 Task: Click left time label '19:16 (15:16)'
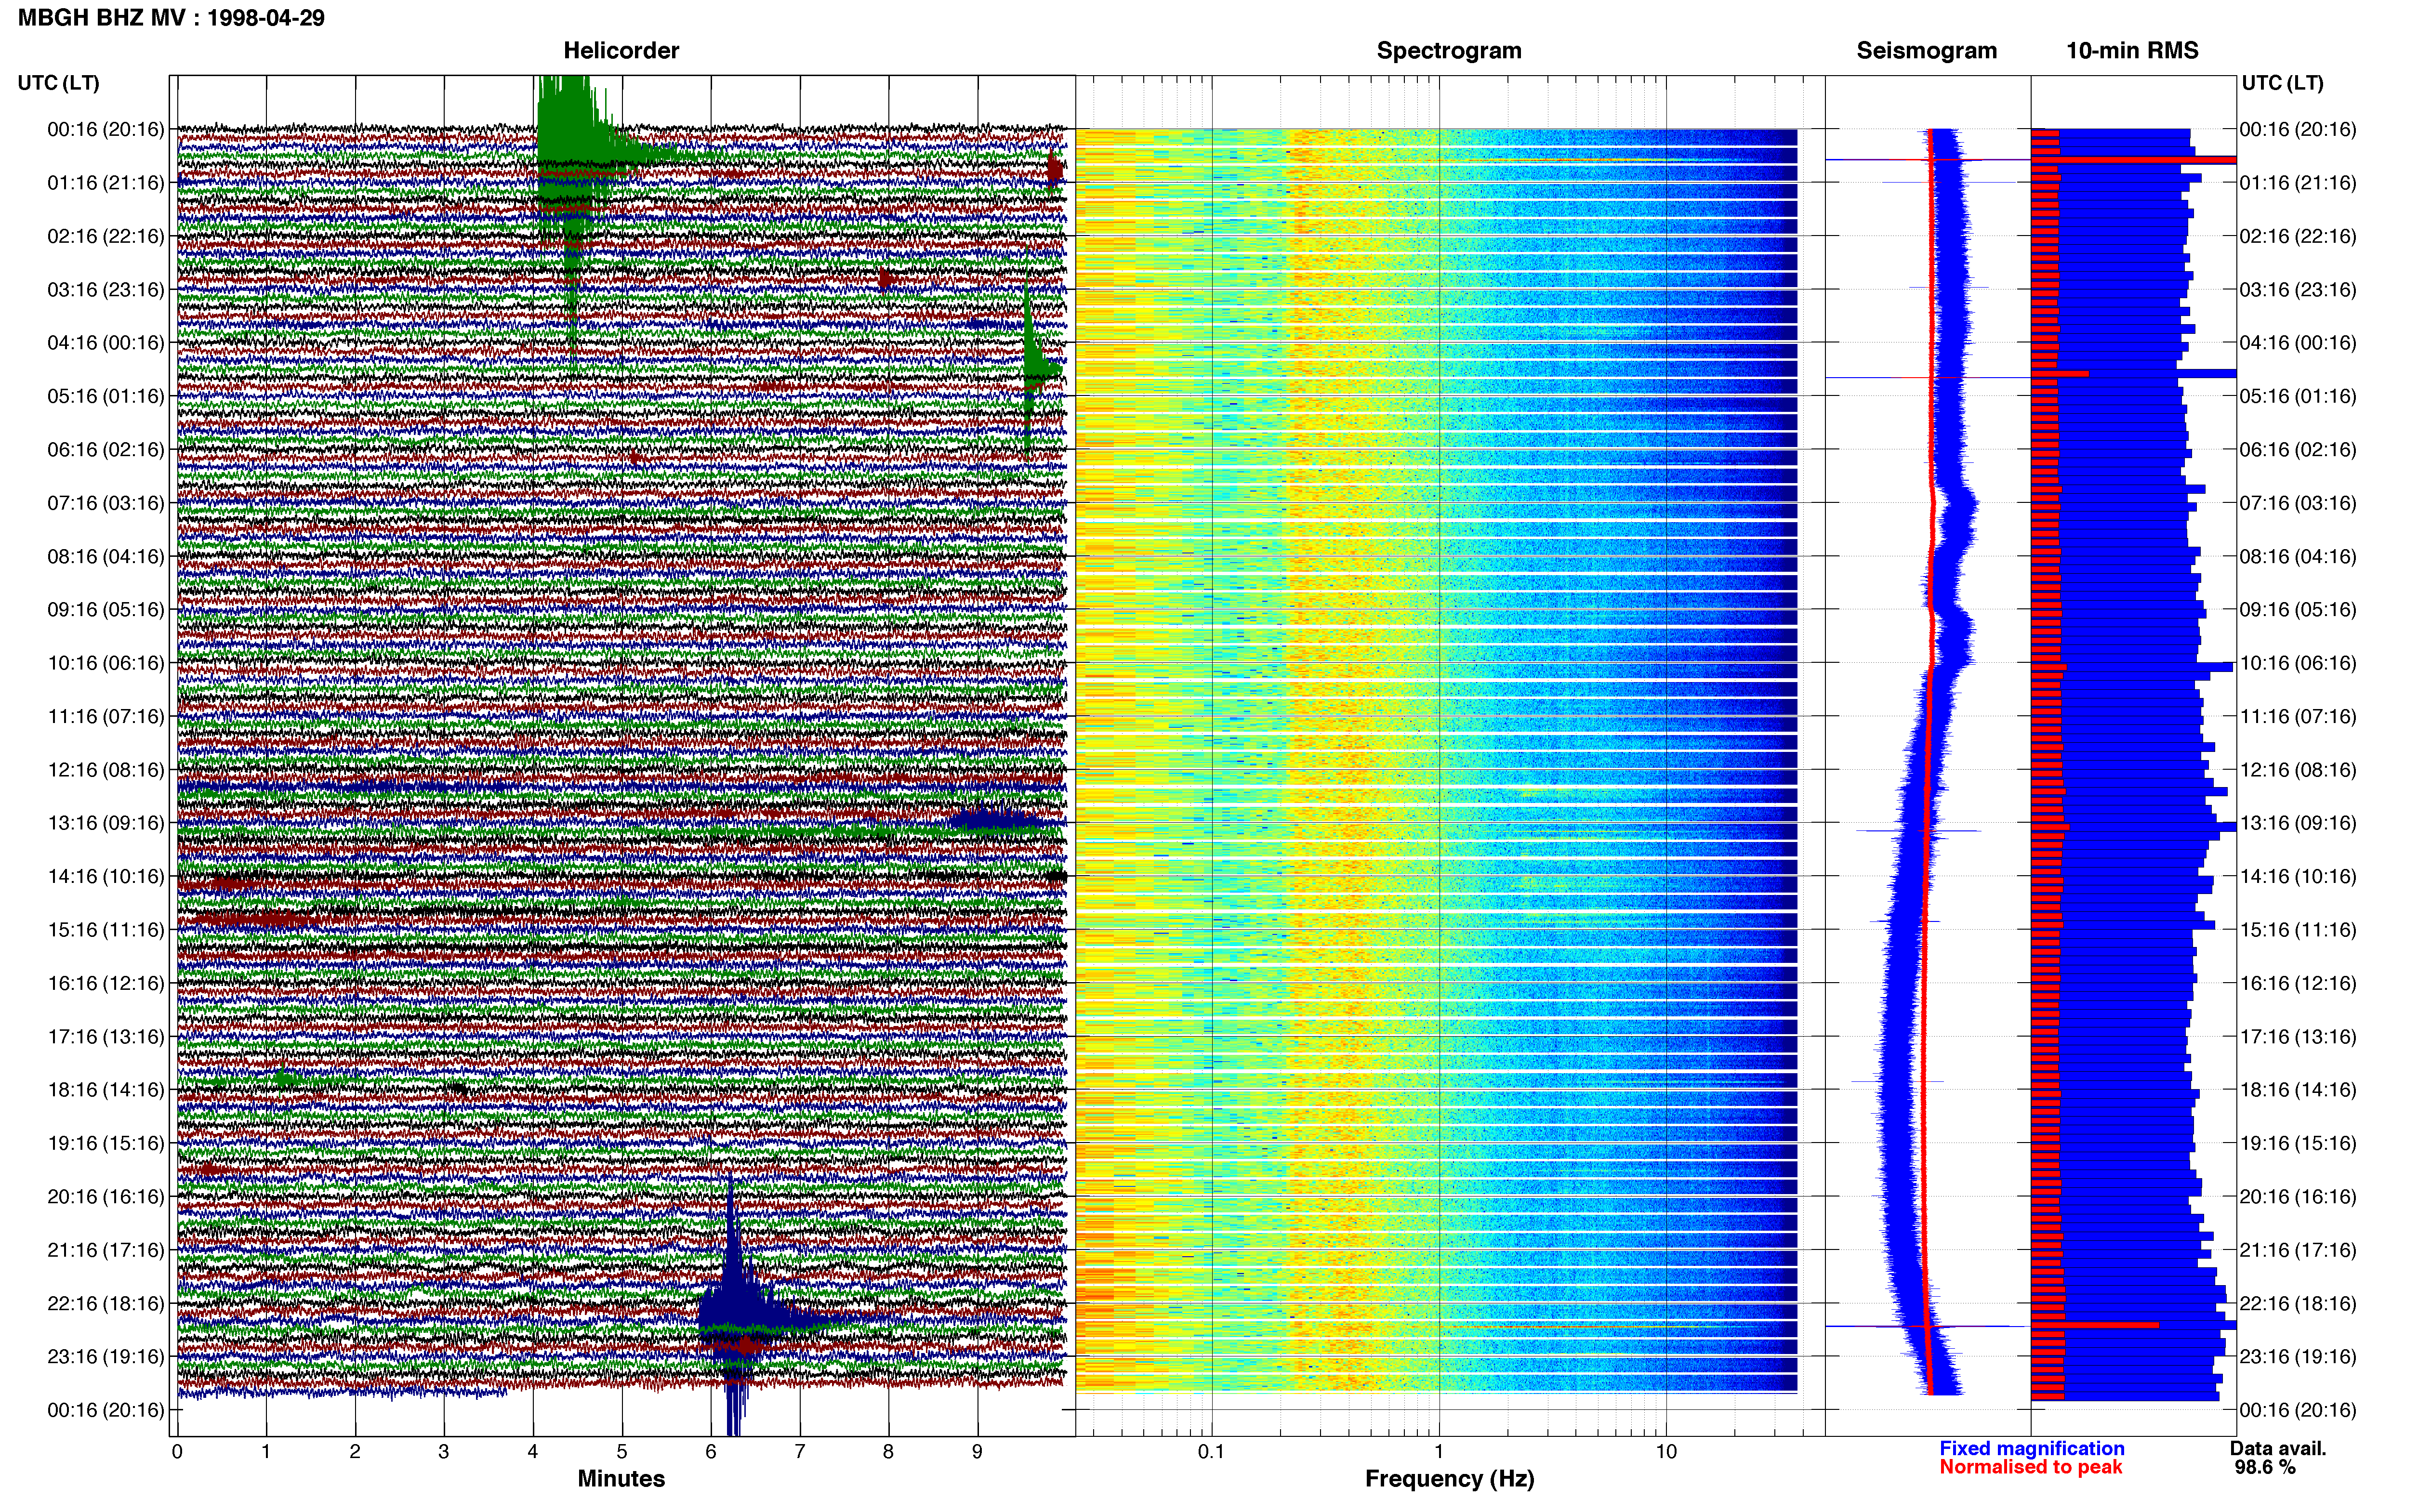click(106, 1143)
